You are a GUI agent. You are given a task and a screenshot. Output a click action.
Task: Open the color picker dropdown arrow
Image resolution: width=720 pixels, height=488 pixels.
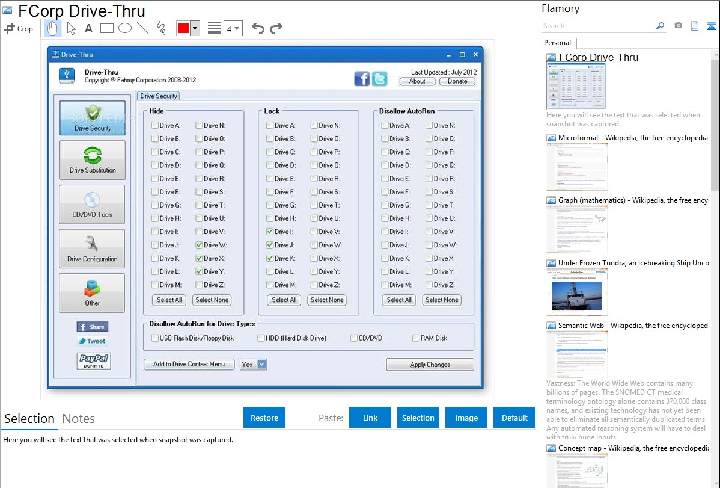click(195, 28)
